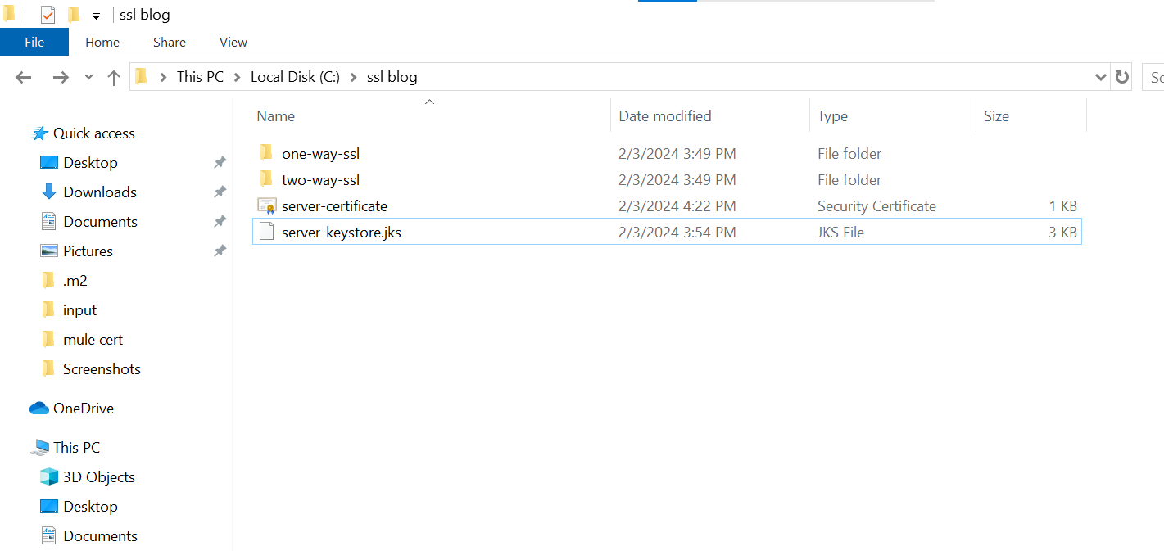This screenshot has width=1164, height=551.
Task: Open the Share ribbon tab
Action: click(x=169, y=43)
